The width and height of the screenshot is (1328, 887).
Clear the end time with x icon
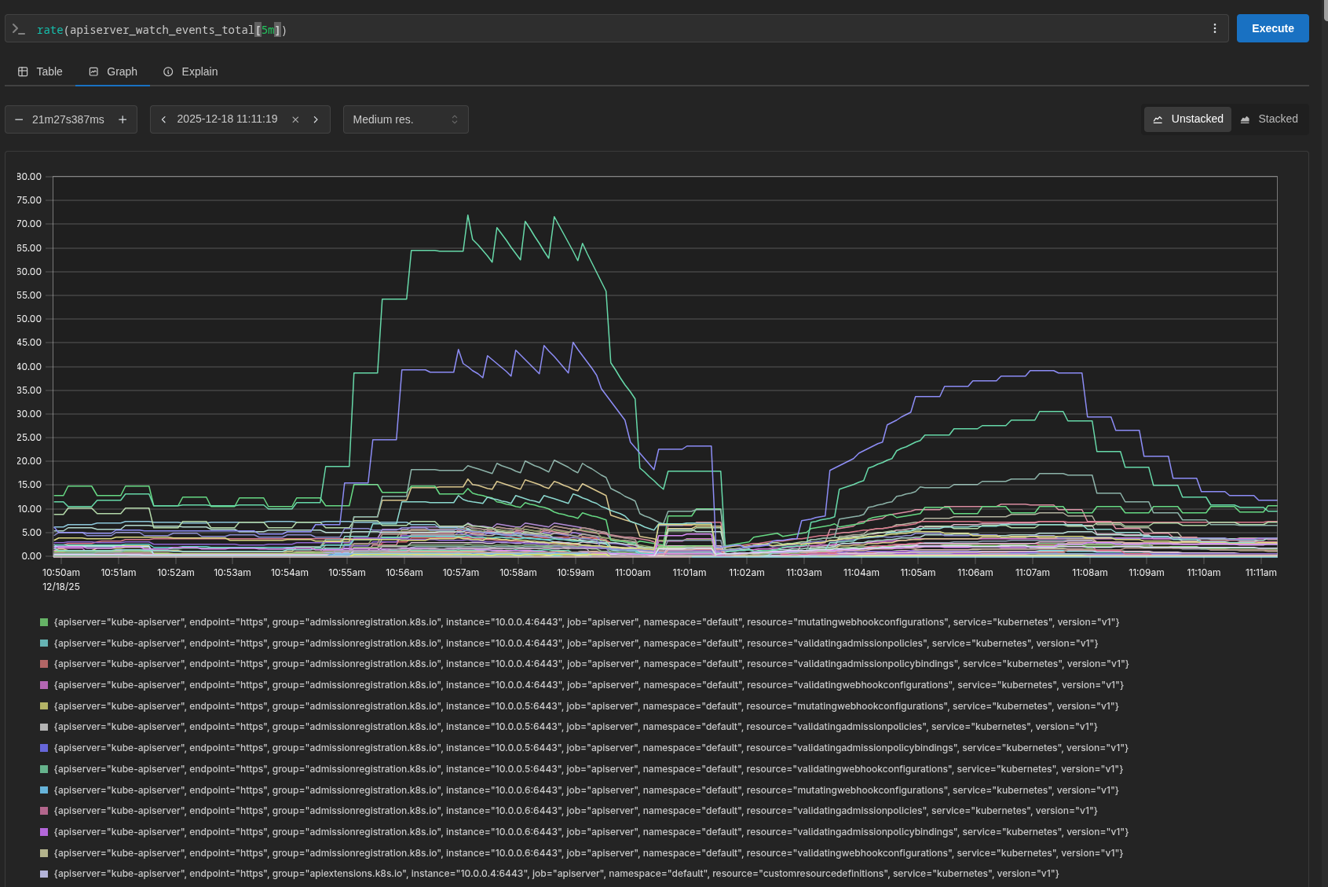[295, 119]
